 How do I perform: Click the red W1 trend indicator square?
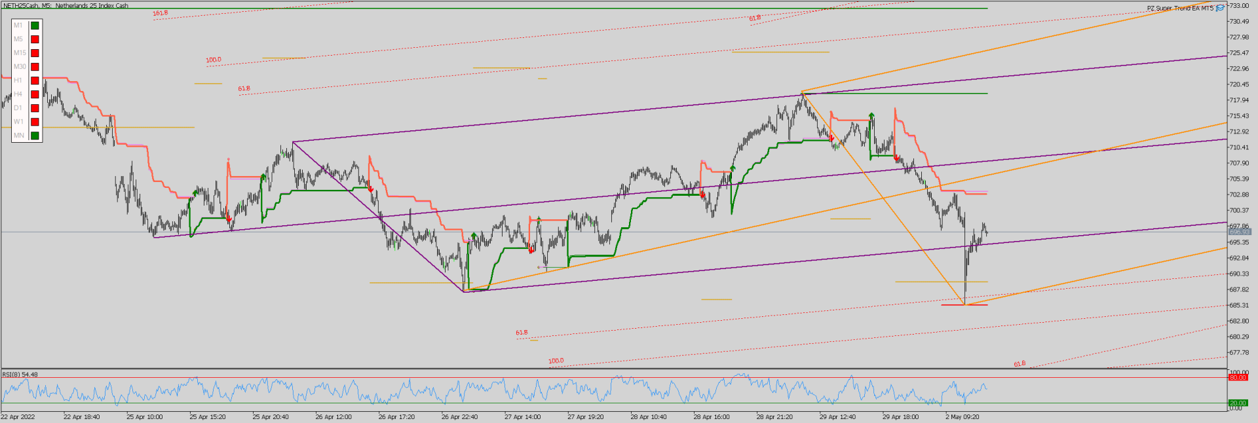click(x=35, y=122)
